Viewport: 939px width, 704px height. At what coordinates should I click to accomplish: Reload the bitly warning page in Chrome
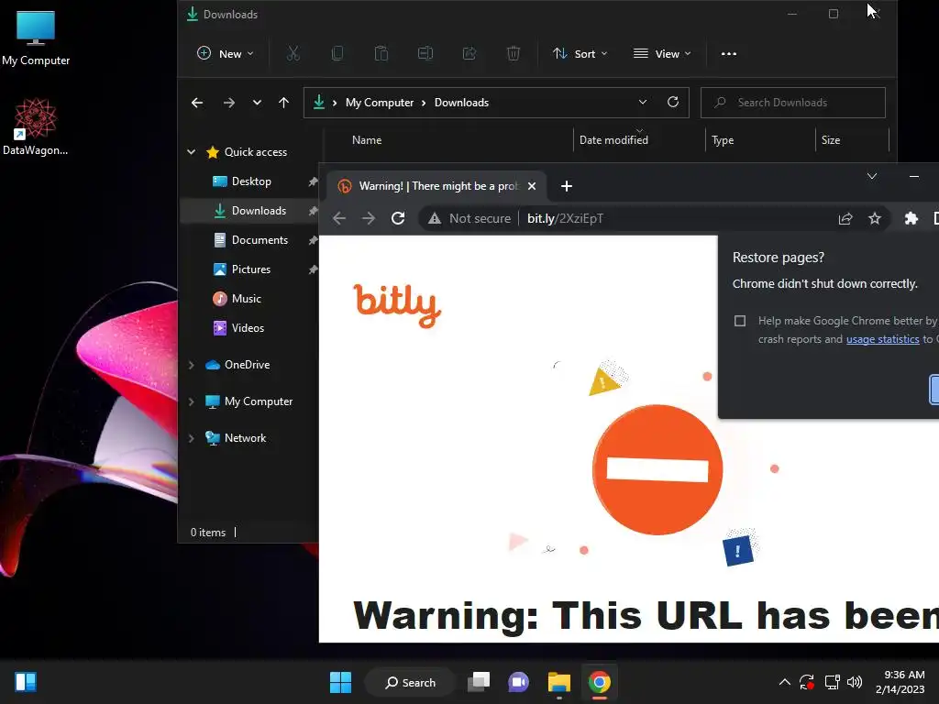398,218
